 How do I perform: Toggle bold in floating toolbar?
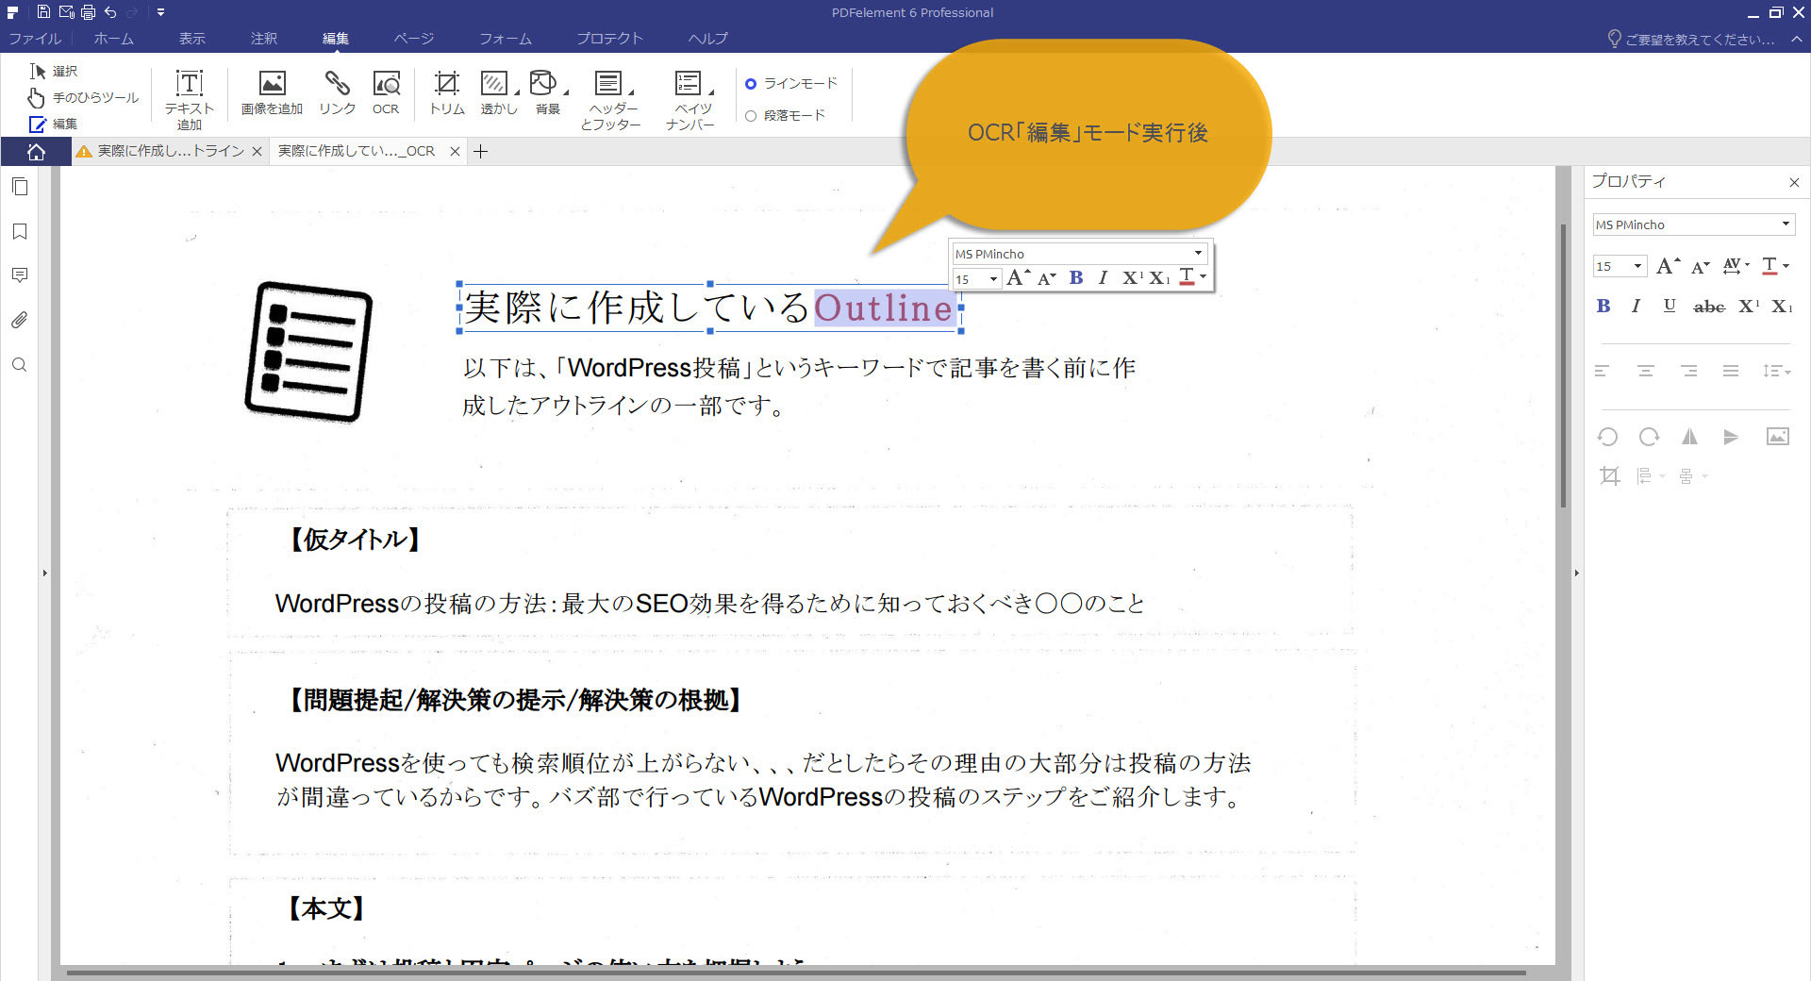point(1076,277)
